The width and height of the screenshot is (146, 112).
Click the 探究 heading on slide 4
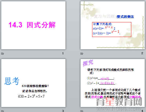pyautogui.click(x=88, y=63)
